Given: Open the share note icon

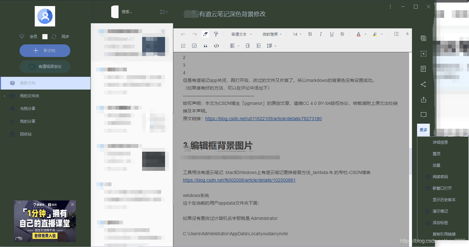Looking at the screenshot, I should (x=423, y=84).
